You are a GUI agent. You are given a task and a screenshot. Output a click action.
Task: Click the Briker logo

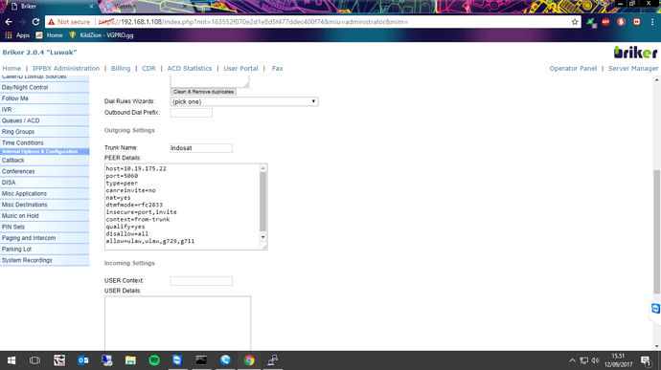pos(635,53)
